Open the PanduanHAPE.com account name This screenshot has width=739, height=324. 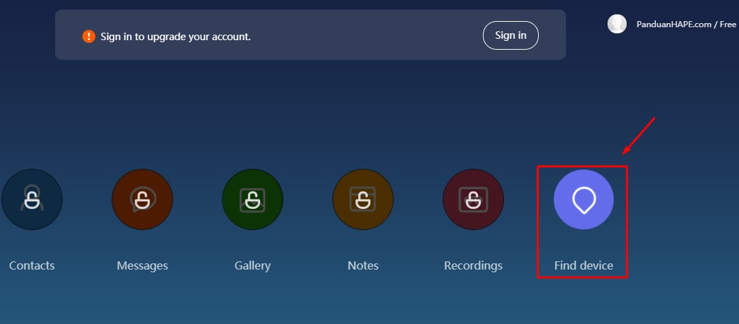(687, 25)
